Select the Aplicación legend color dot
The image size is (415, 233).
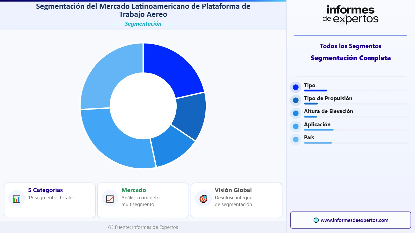(x=296, y=127)
